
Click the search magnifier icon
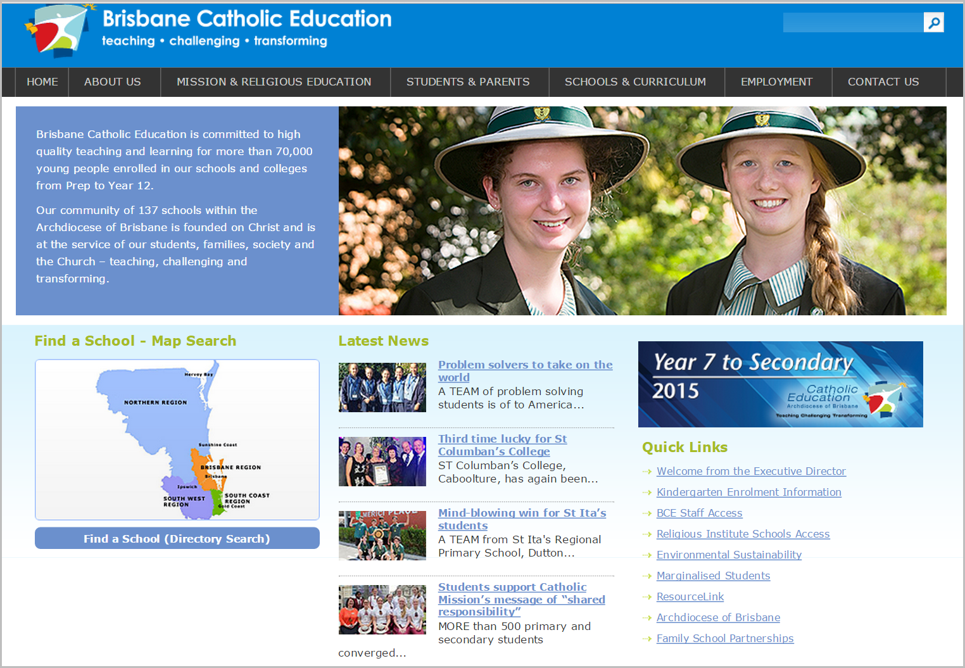(x=933, y=22)
